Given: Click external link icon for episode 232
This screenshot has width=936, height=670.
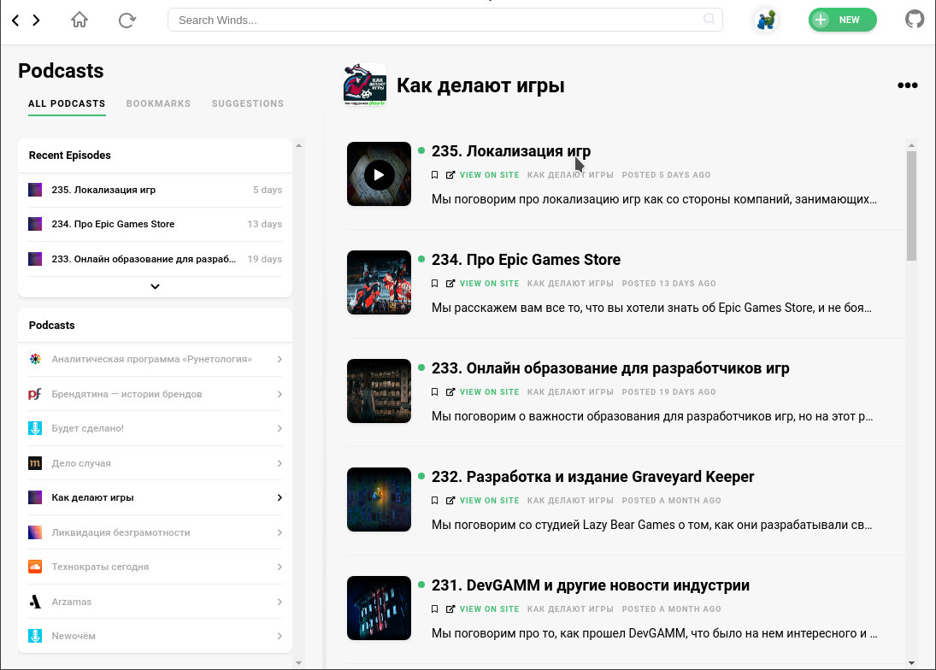Looking at the screenshot, I should click(x=450, y=501).
